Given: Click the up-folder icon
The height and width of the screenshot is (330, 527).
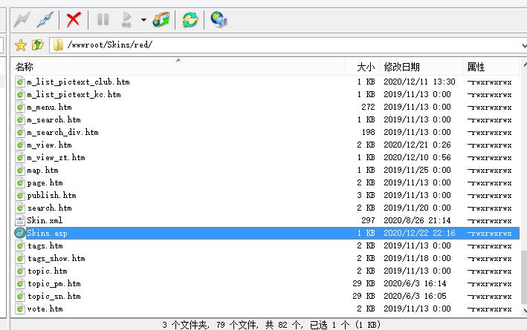Looking at the screenshot, I should [x=37, y=45].
